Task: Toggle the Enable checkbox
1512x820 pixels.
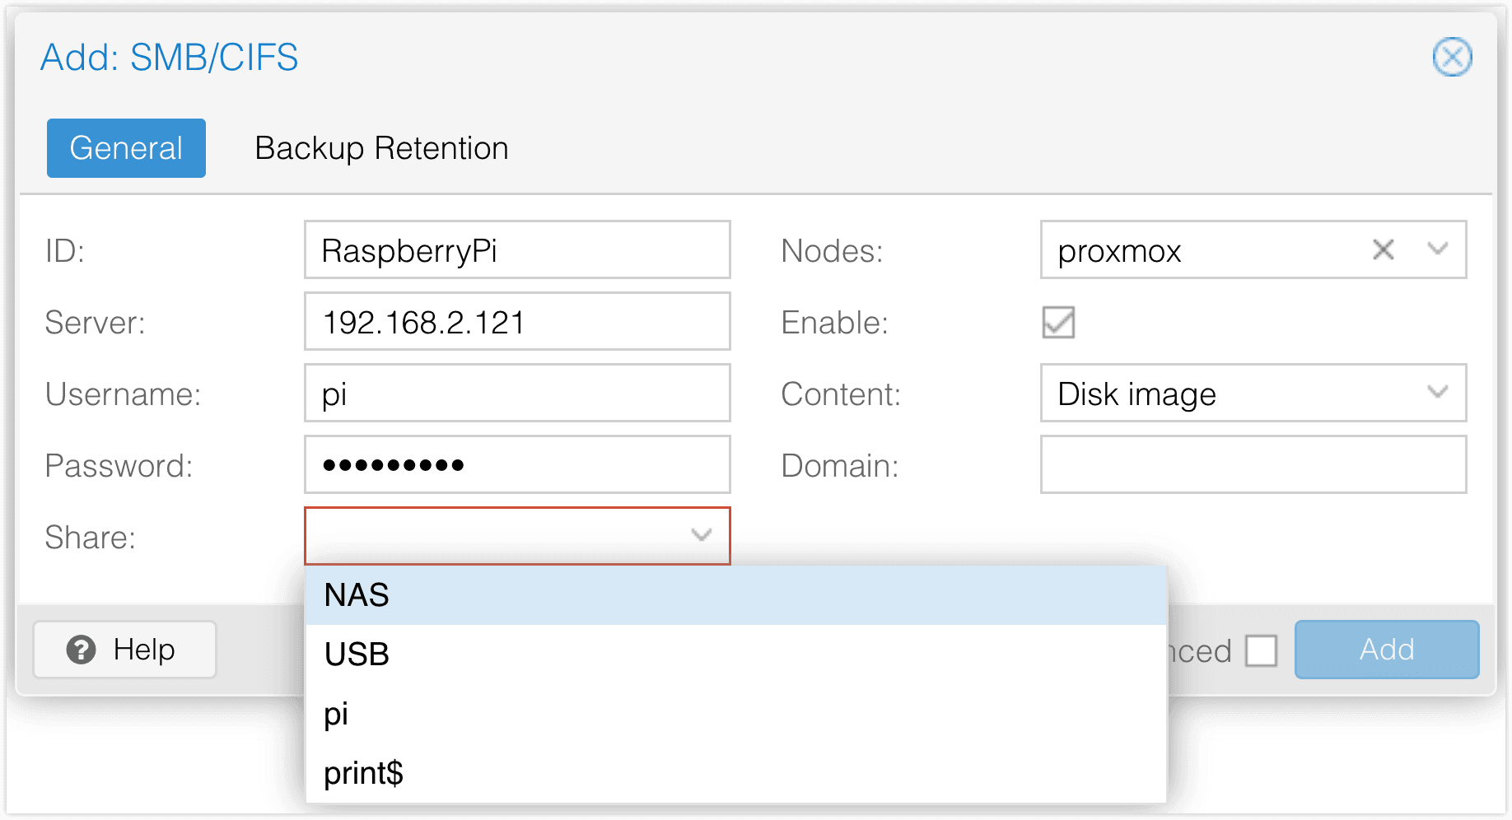Action: pos(1058,322)
